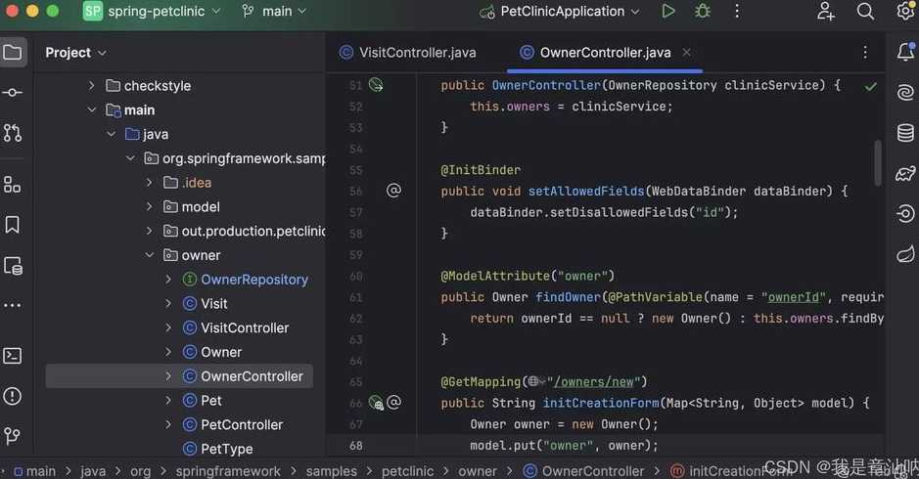The width and height of the screenshot is (919, 479).
Task: Open IDE settings gear icon
Action: (x=905, y=11)
